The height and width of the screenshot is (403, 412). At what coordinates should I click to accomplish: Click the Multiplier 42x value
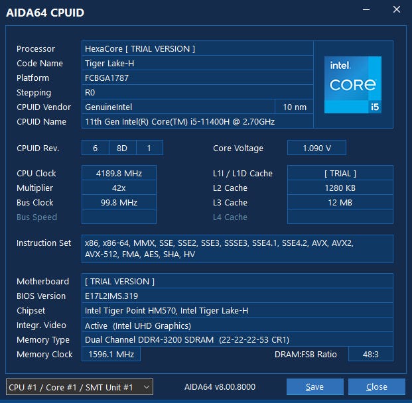coord(119,188)
